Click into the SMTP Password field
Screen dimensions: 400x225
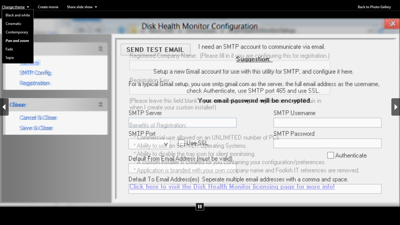point(327,143)
